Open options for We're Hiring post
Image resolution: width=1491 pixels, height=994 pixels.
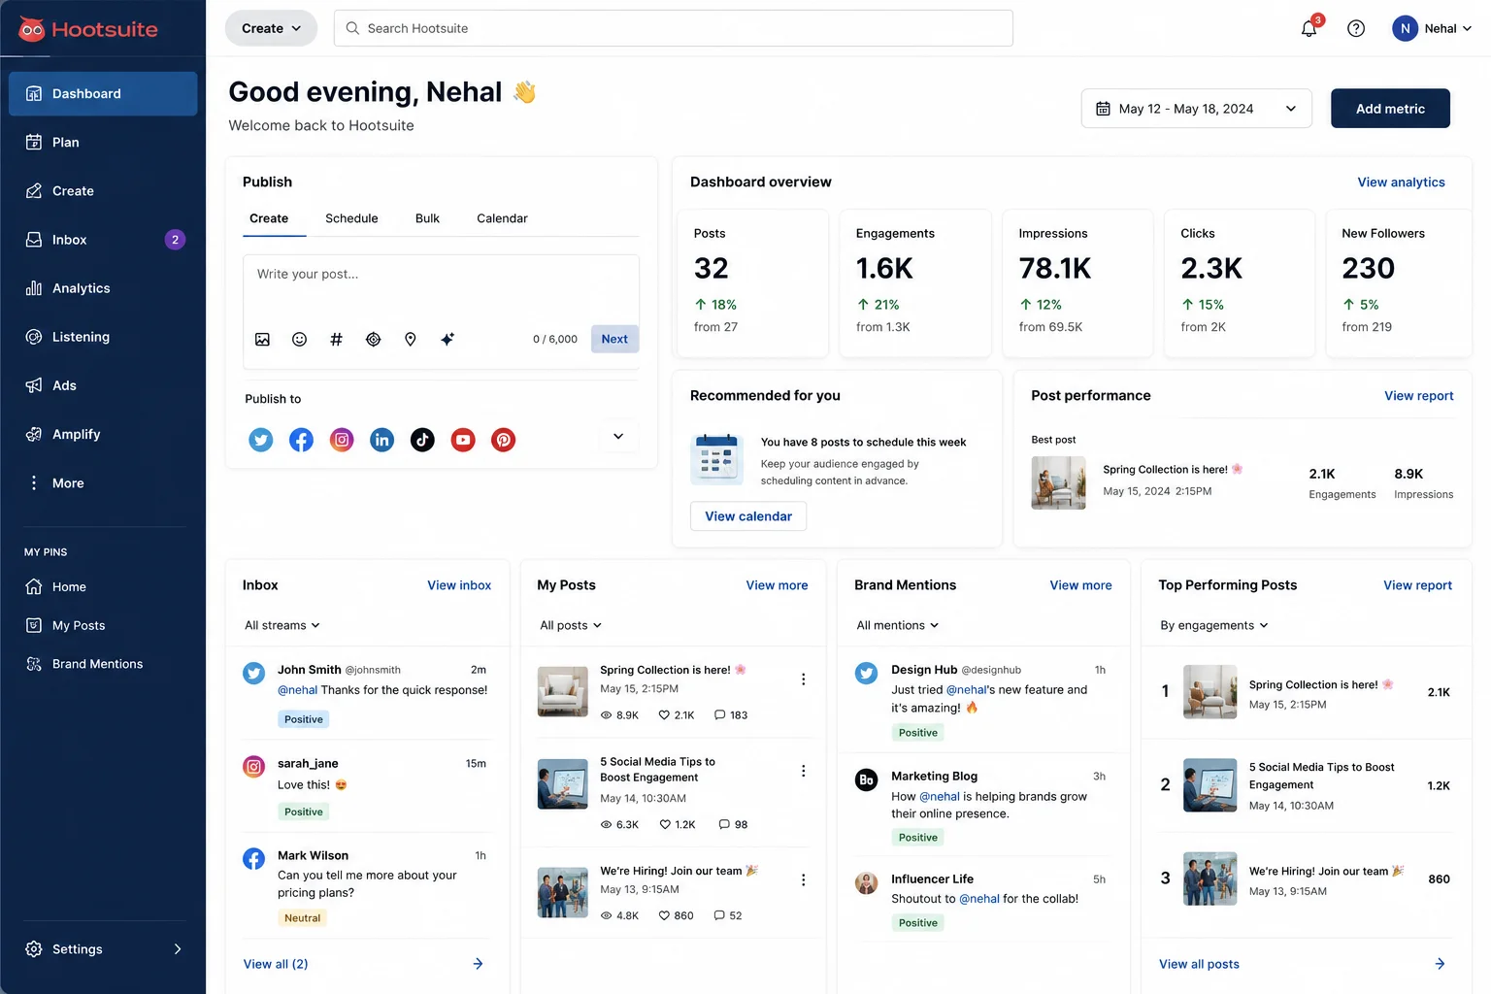click(x=803, y=879)
